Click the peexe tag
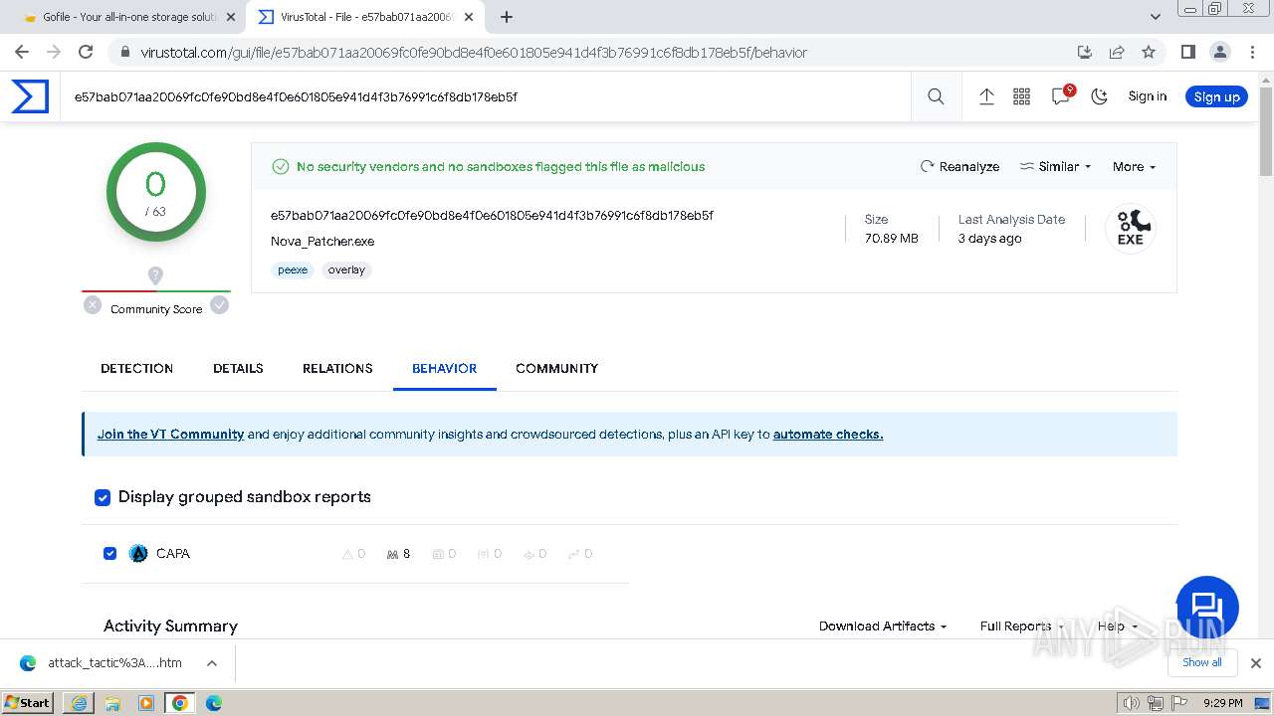 click(x=293, y=269)
